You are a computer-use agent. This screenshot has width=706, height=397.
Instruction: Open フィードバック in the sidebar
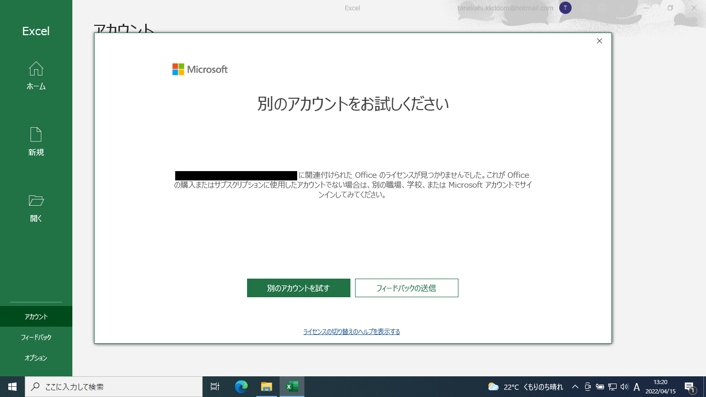36,337
